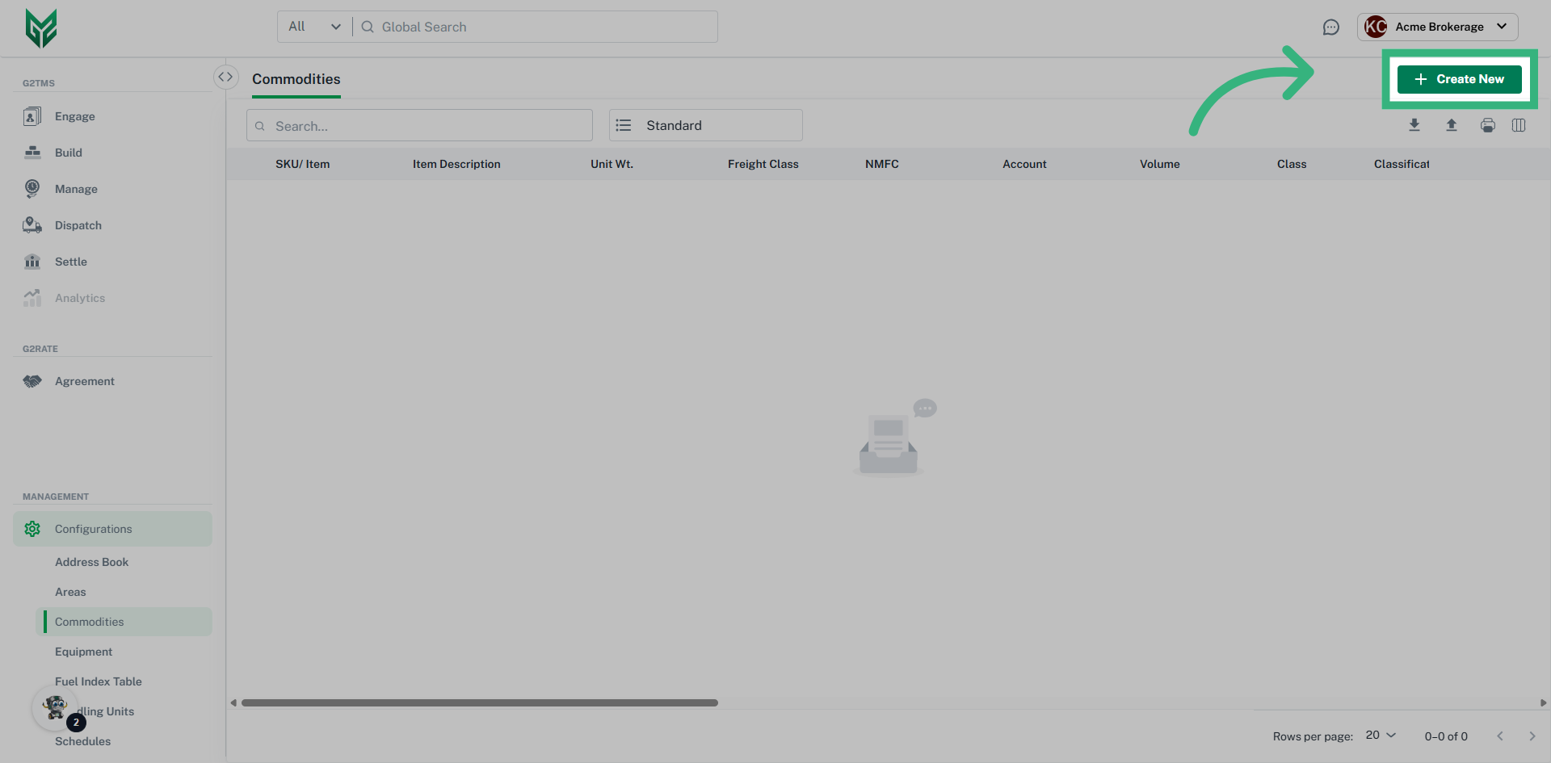Focus the Global Search field
This screenshot has height=763, width=1551.
click(x=536, y=27)
